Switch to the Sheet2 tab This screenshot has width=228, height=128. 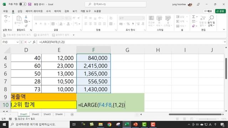pos(35,114)
